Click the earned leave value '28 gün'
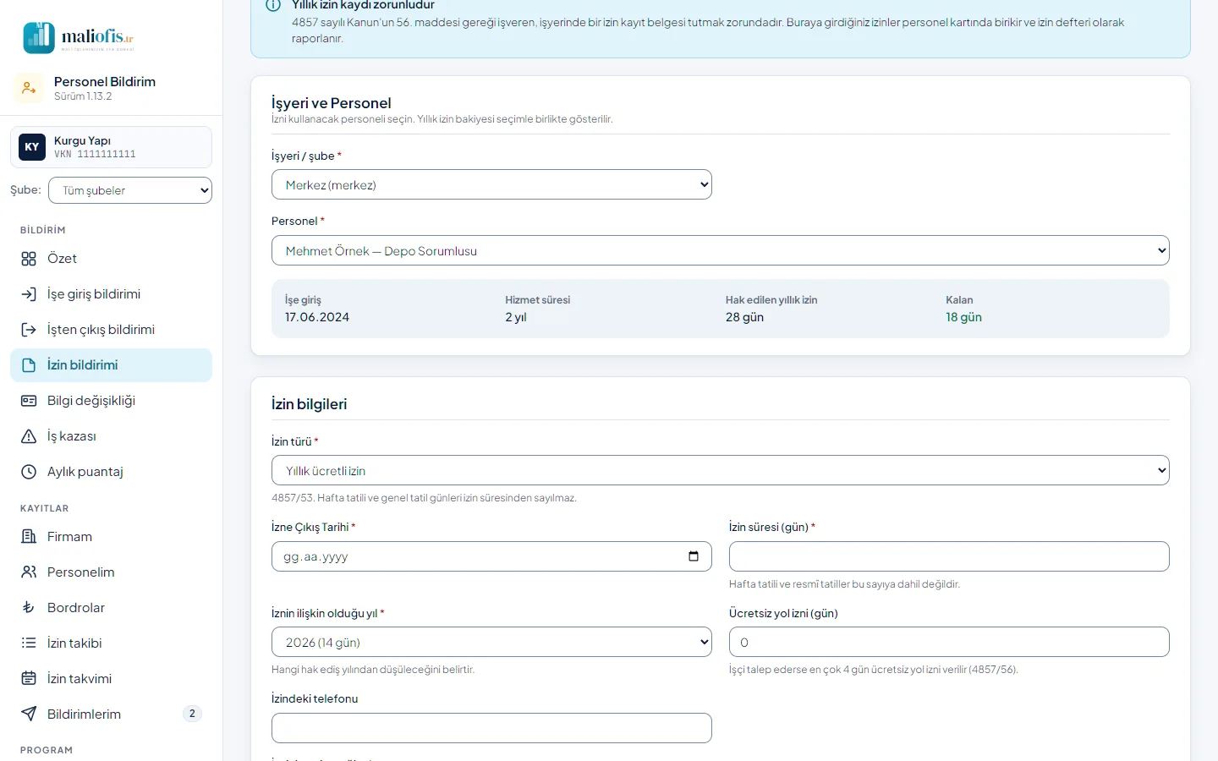This screenshot has width=1218, height=761. coord(744,317)
